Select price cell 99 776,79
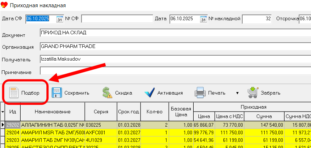 coord(204,132)
